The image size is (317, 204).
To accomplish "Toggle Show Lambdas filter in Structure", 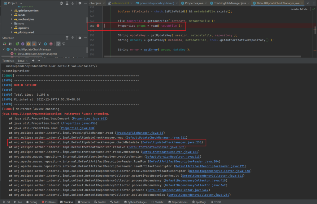I will coord(51,44).
